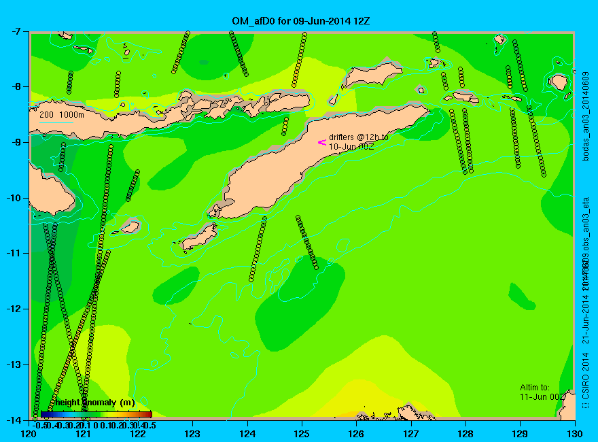Click the '11-Jun 00Z' altimetry date text
The height and width of the screenshot is (442, 598).
coord(542,397)
